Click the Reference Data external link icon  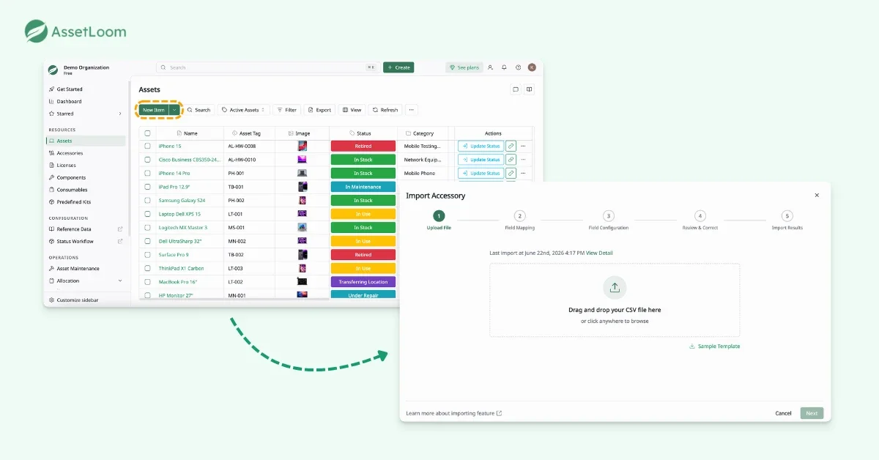[120, 229]
